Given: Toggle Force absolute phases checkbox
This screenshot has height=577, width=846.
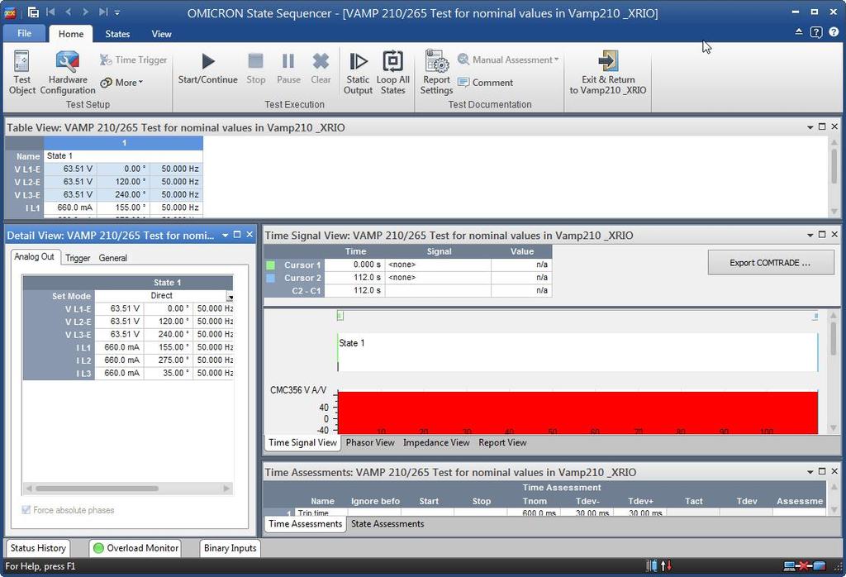Looking at the screenshot, I should (x=26, y=510).
